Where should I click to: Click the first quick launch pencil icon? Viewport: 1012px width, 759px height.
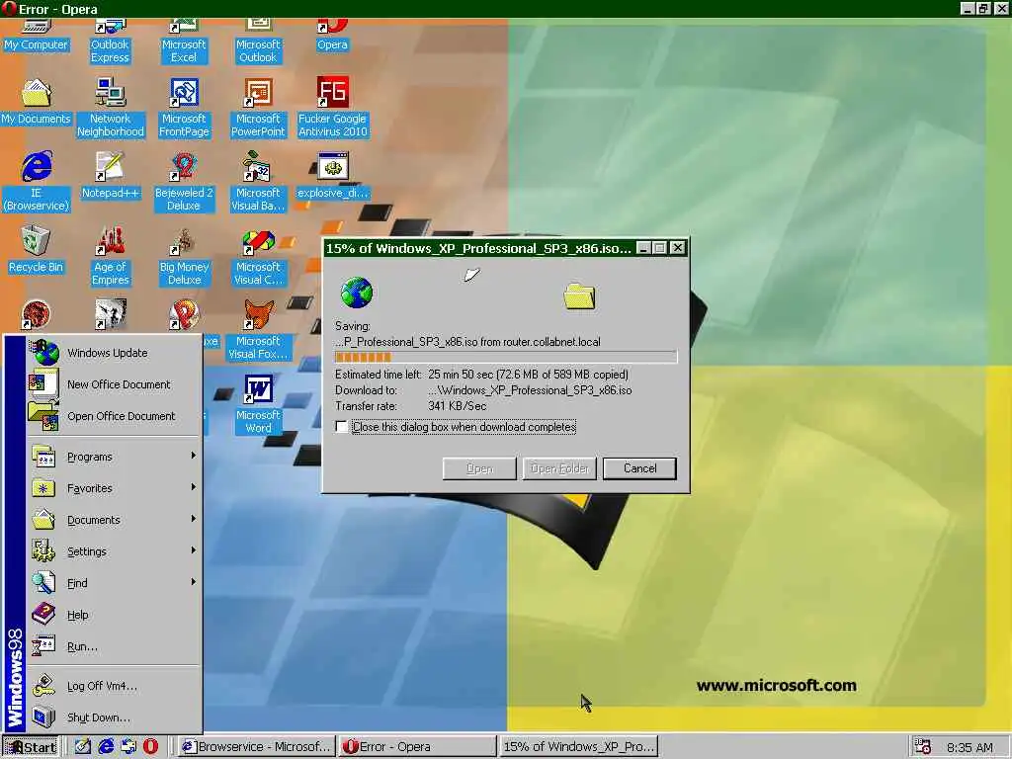point(83,747)
